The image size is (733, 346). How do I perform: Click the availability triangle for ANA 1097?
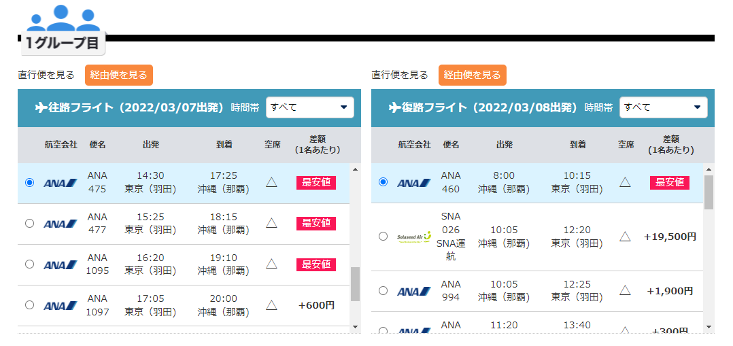point(271,305)
